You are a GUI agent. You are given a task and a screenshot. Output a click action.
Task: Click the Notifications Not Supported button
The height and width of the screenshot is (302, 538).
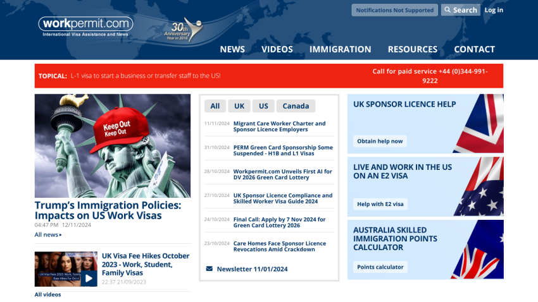click(394, 10)
